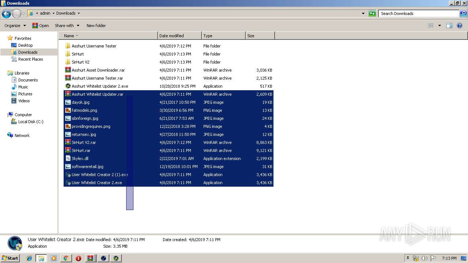The height and width of the screenshot is (263, 468).
Task: Select the file providingrequires.png
Action: coord(91,126)
